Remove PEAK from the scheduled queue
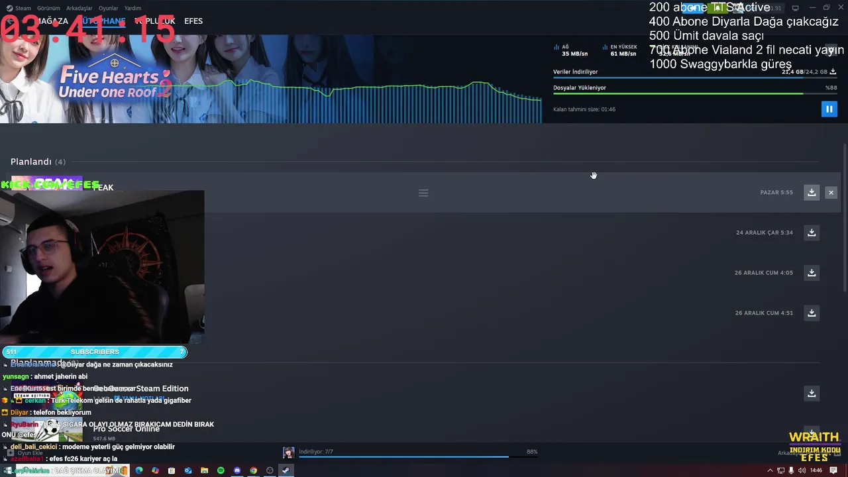This screenshot has height=477, width=848. coord(831,192)
